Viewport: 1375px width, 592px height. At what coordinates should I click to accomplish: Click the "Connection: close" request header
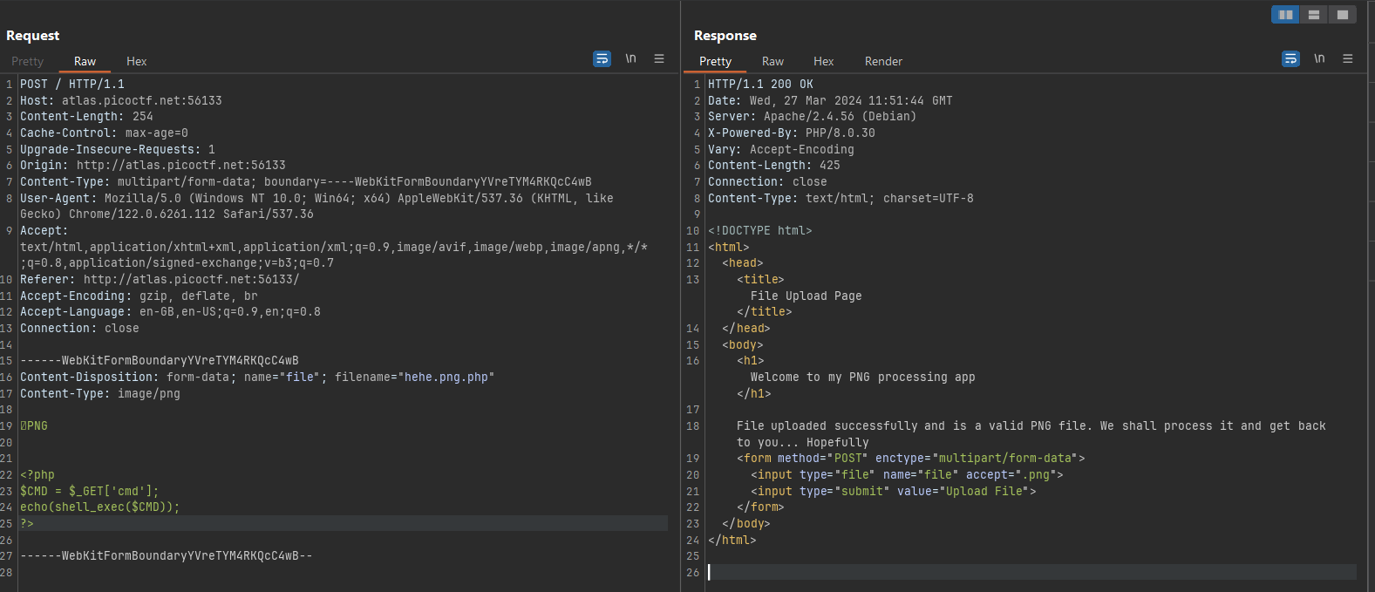point(79,329)
